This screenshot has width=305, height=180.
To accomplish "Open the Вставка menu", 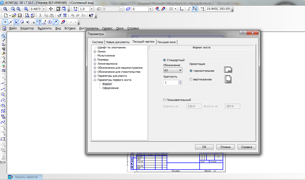I will 70,28.
